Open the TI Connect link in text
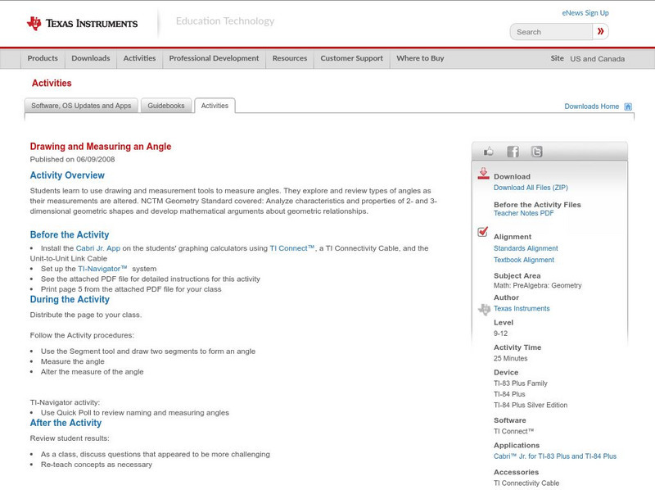 pyautogui.click(x=291, y=248)
